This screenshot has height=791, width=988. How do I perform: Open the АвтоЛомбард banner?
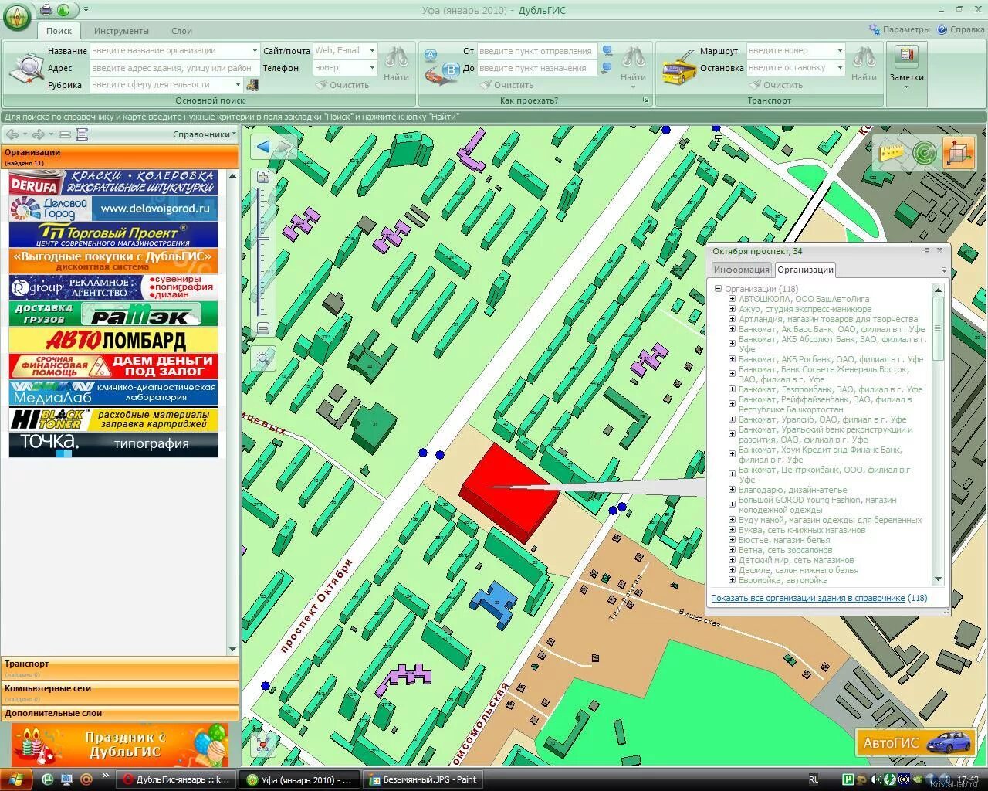coord(113,340)
